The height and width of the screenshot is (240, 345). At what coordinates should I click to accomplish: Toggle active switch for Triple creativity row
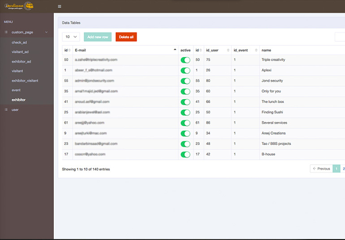tap(186, 60)
